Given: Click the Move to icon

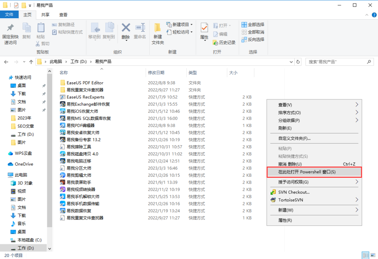Looking at the screenshot, I should (95, 28).
